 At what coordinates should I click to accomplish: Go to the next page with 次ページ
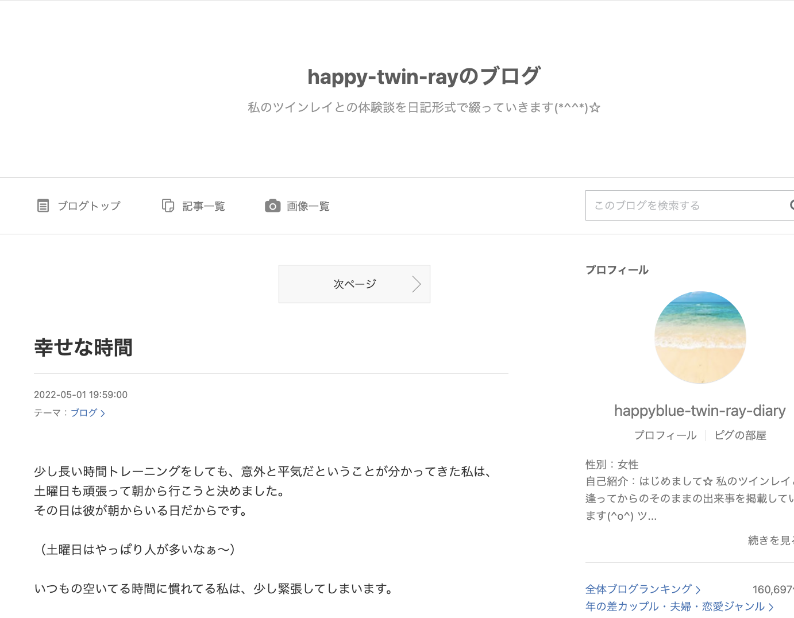tap(354, 284)
